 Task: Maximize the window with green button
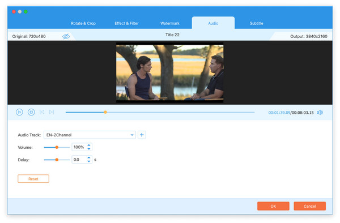[x=26, y=12]
